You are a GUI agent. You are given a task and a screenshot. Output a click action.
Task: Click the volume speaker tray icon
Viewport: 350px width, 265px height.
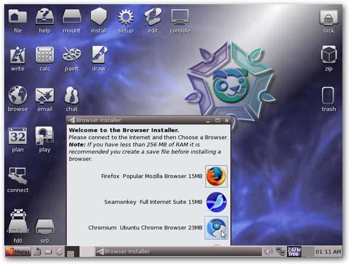(x=269, y=252)
